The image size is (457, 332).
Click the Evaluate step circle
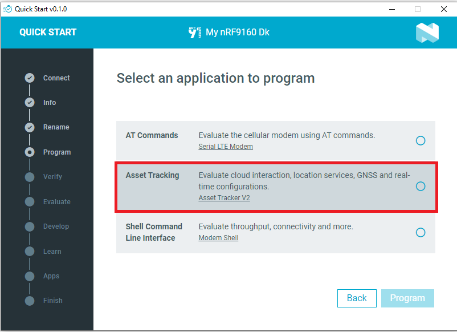[x=30, y=201]
